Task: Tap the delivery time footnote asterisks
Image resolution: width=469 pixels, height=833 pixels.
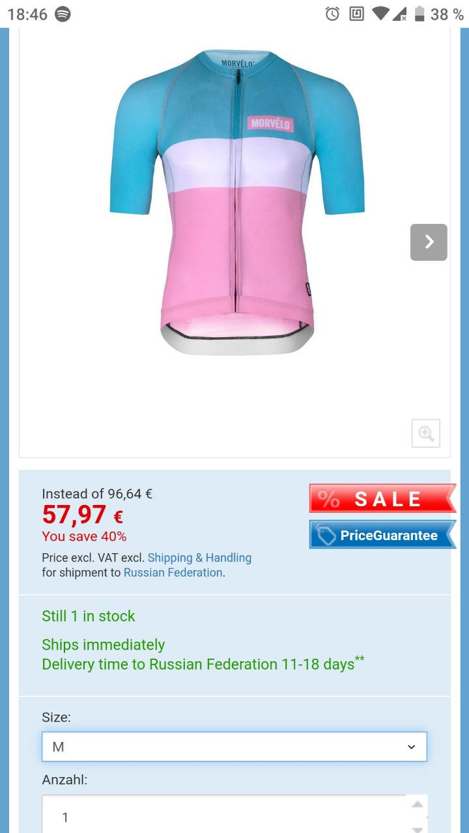Action: (x=360, y=660)
